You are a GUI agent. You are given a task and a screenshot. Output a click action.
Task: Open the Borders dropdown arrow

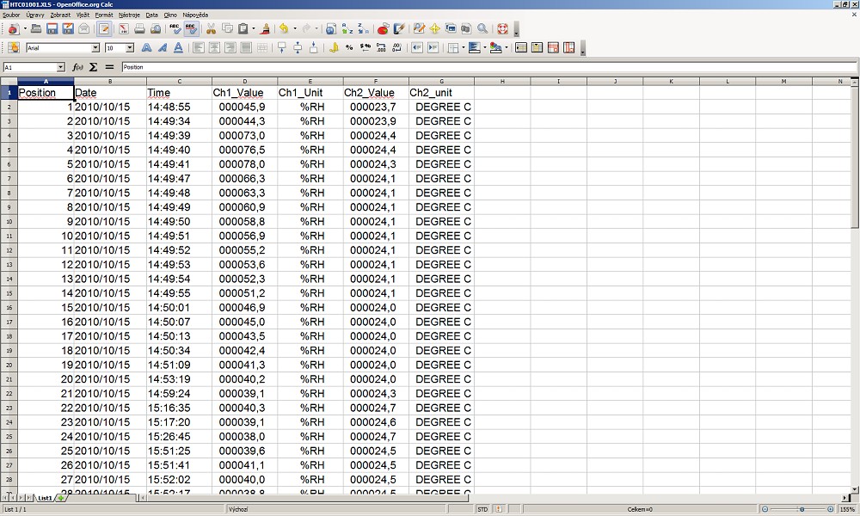point(464,47)
